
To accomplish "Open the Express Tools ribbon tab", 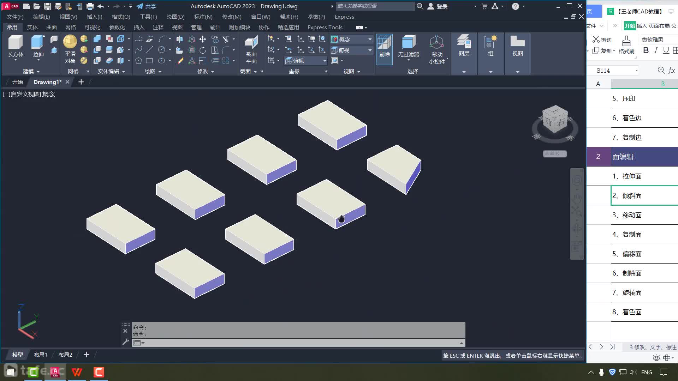I will point(325,27).
